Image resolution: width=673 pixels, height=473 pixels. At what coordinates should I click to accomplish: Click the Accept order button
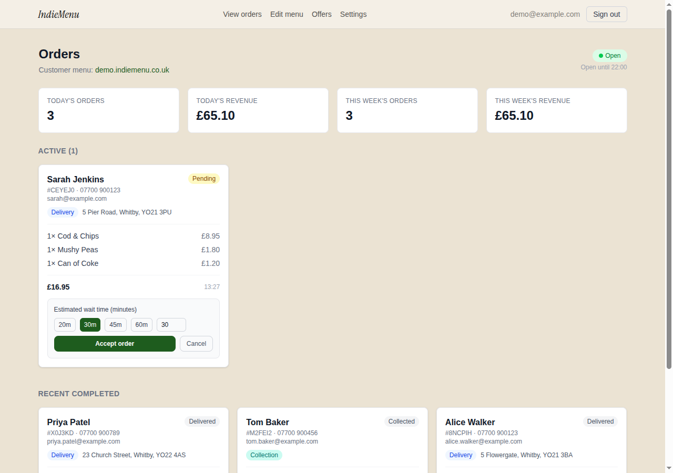click(115, 344)
